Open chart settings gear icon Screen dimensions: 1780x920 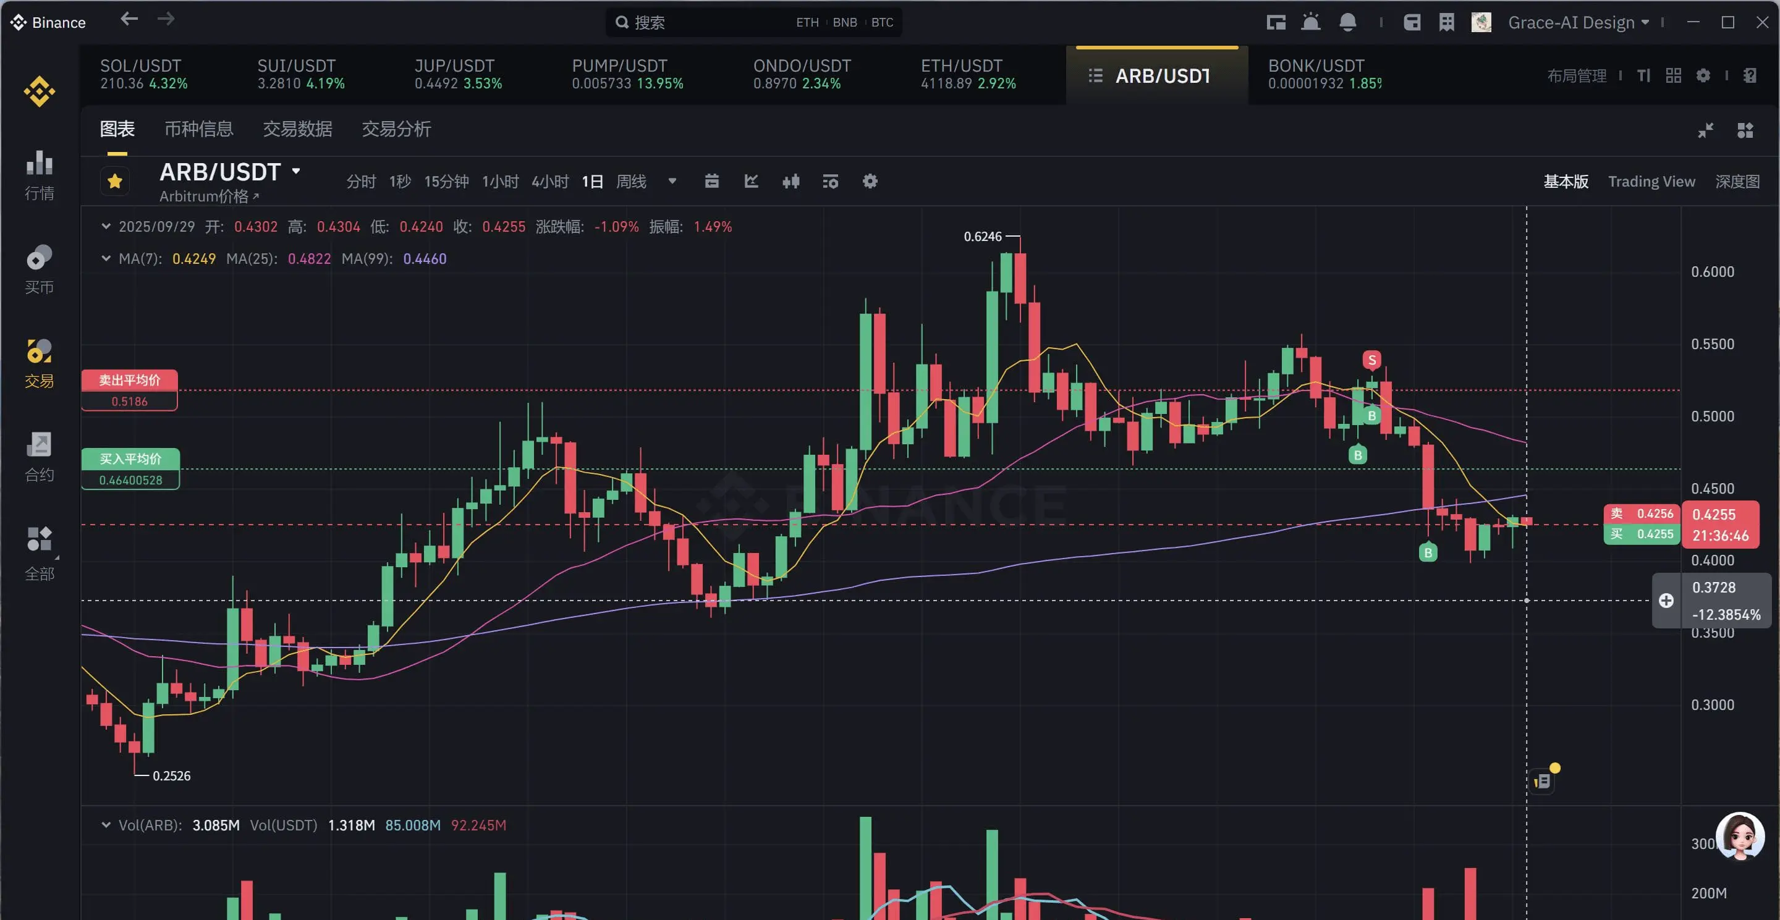coord(869,181)
